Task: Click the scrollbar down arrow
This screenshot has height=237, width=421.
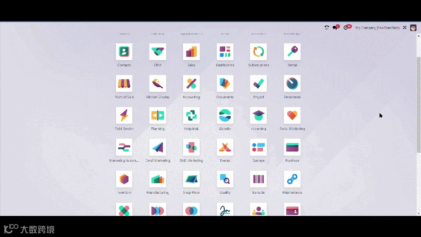Action: click(419, 214)
